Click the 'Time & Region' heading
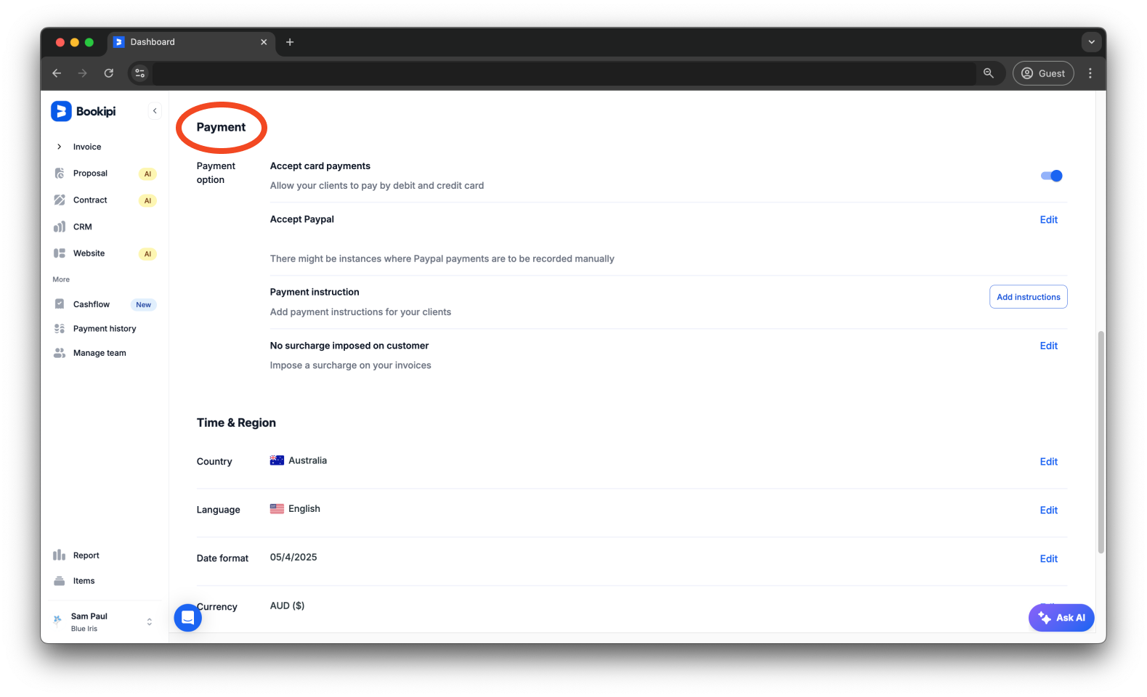 point(236,423)
